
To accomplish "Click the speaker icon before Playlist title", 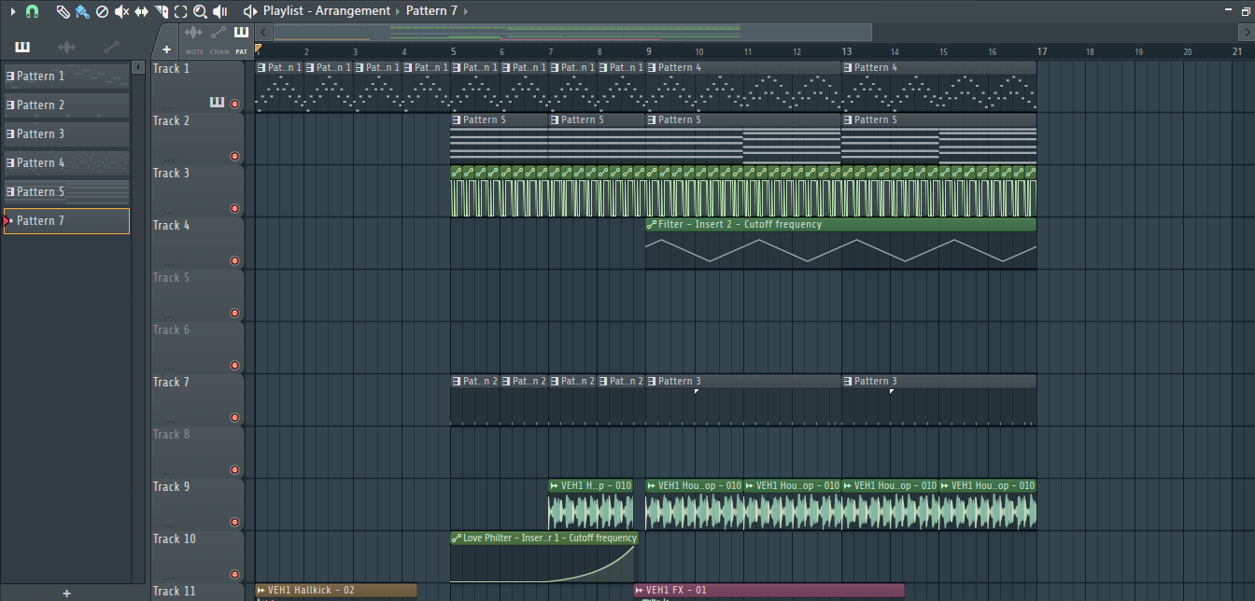I will pos(250,11).
